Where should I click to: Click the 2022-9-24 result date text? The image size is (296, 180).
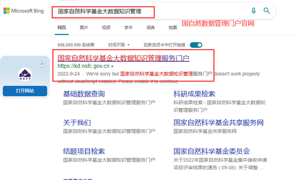69,74
